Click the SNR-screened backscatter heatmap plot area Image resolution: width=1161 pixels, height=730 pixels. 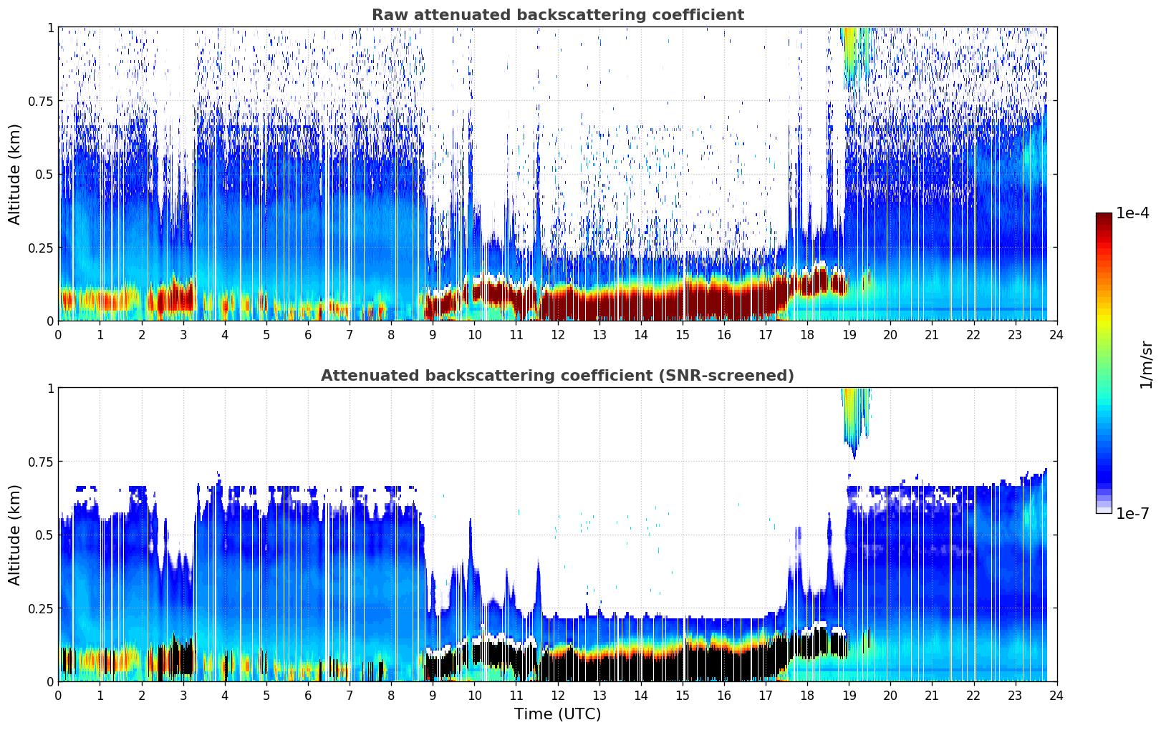(x=557, y=535)
